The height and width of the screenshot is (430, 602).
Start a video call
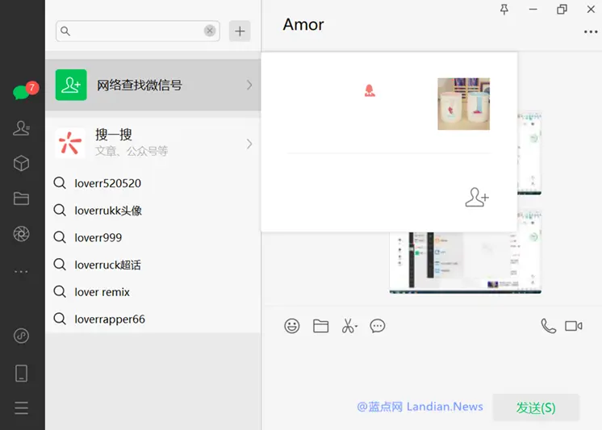click(574, 326)
